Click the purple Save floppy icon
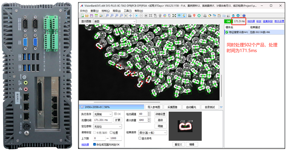This screenshot has height=151, width=287. tap(91, 15)
